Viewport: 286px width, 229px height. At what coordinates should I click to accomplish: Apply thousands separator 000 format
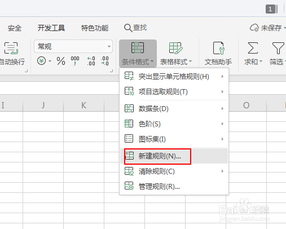click(75, 61)
